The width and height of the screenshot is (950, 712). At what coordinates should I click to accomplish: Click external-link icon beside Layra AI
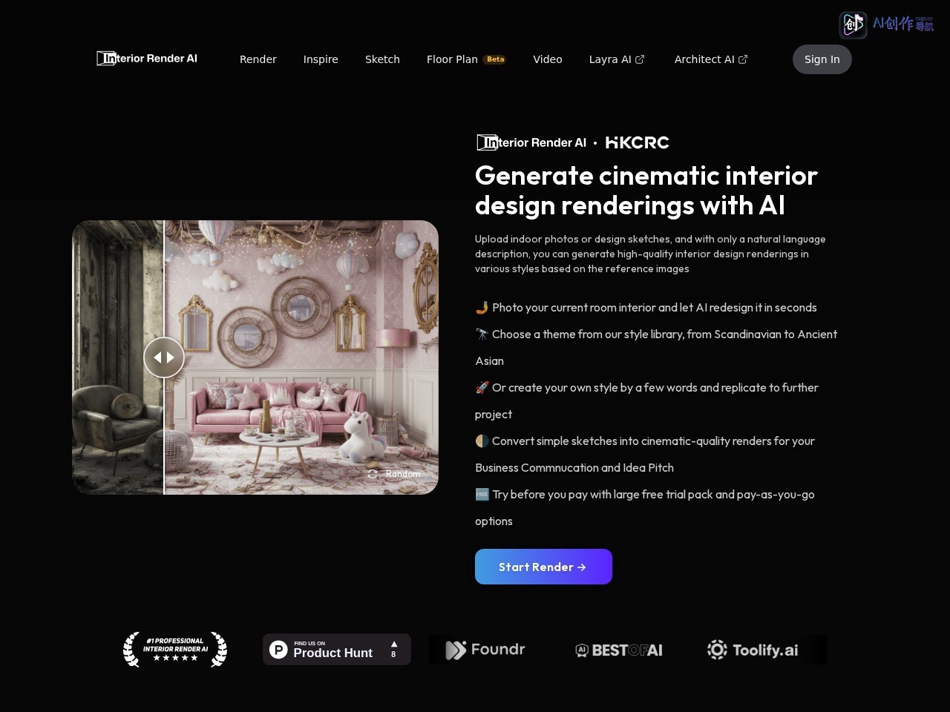coord(640,59)
